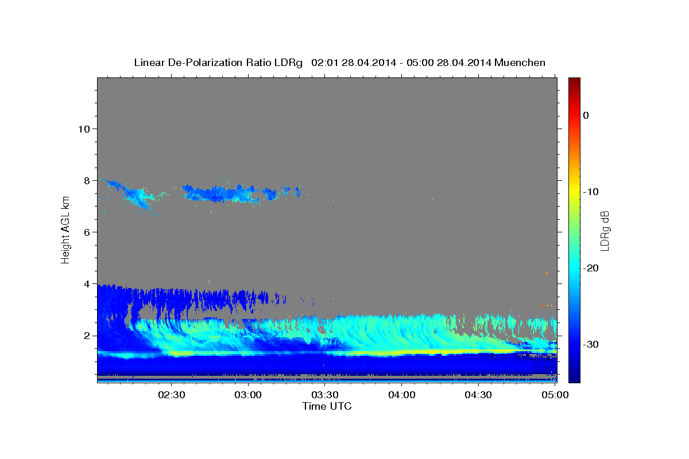Screen dimensions: 689x459
Task: Click the 04:00 time tick label
Action: click(x=402, y=395)
